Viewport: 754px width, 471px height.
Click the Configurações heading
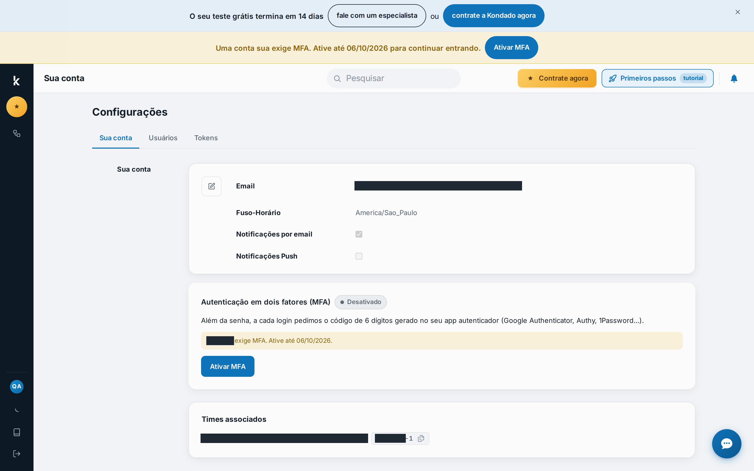click(x=130, y=112)
